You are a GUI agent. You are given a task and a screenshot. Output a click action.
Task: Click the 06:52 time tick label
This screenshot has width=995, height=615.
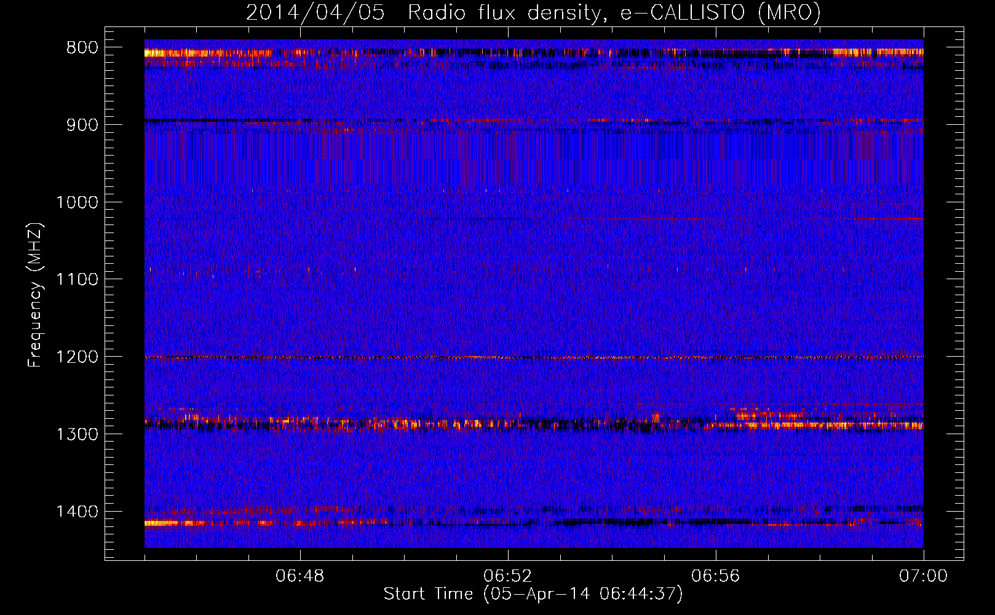tap(508, 576)
